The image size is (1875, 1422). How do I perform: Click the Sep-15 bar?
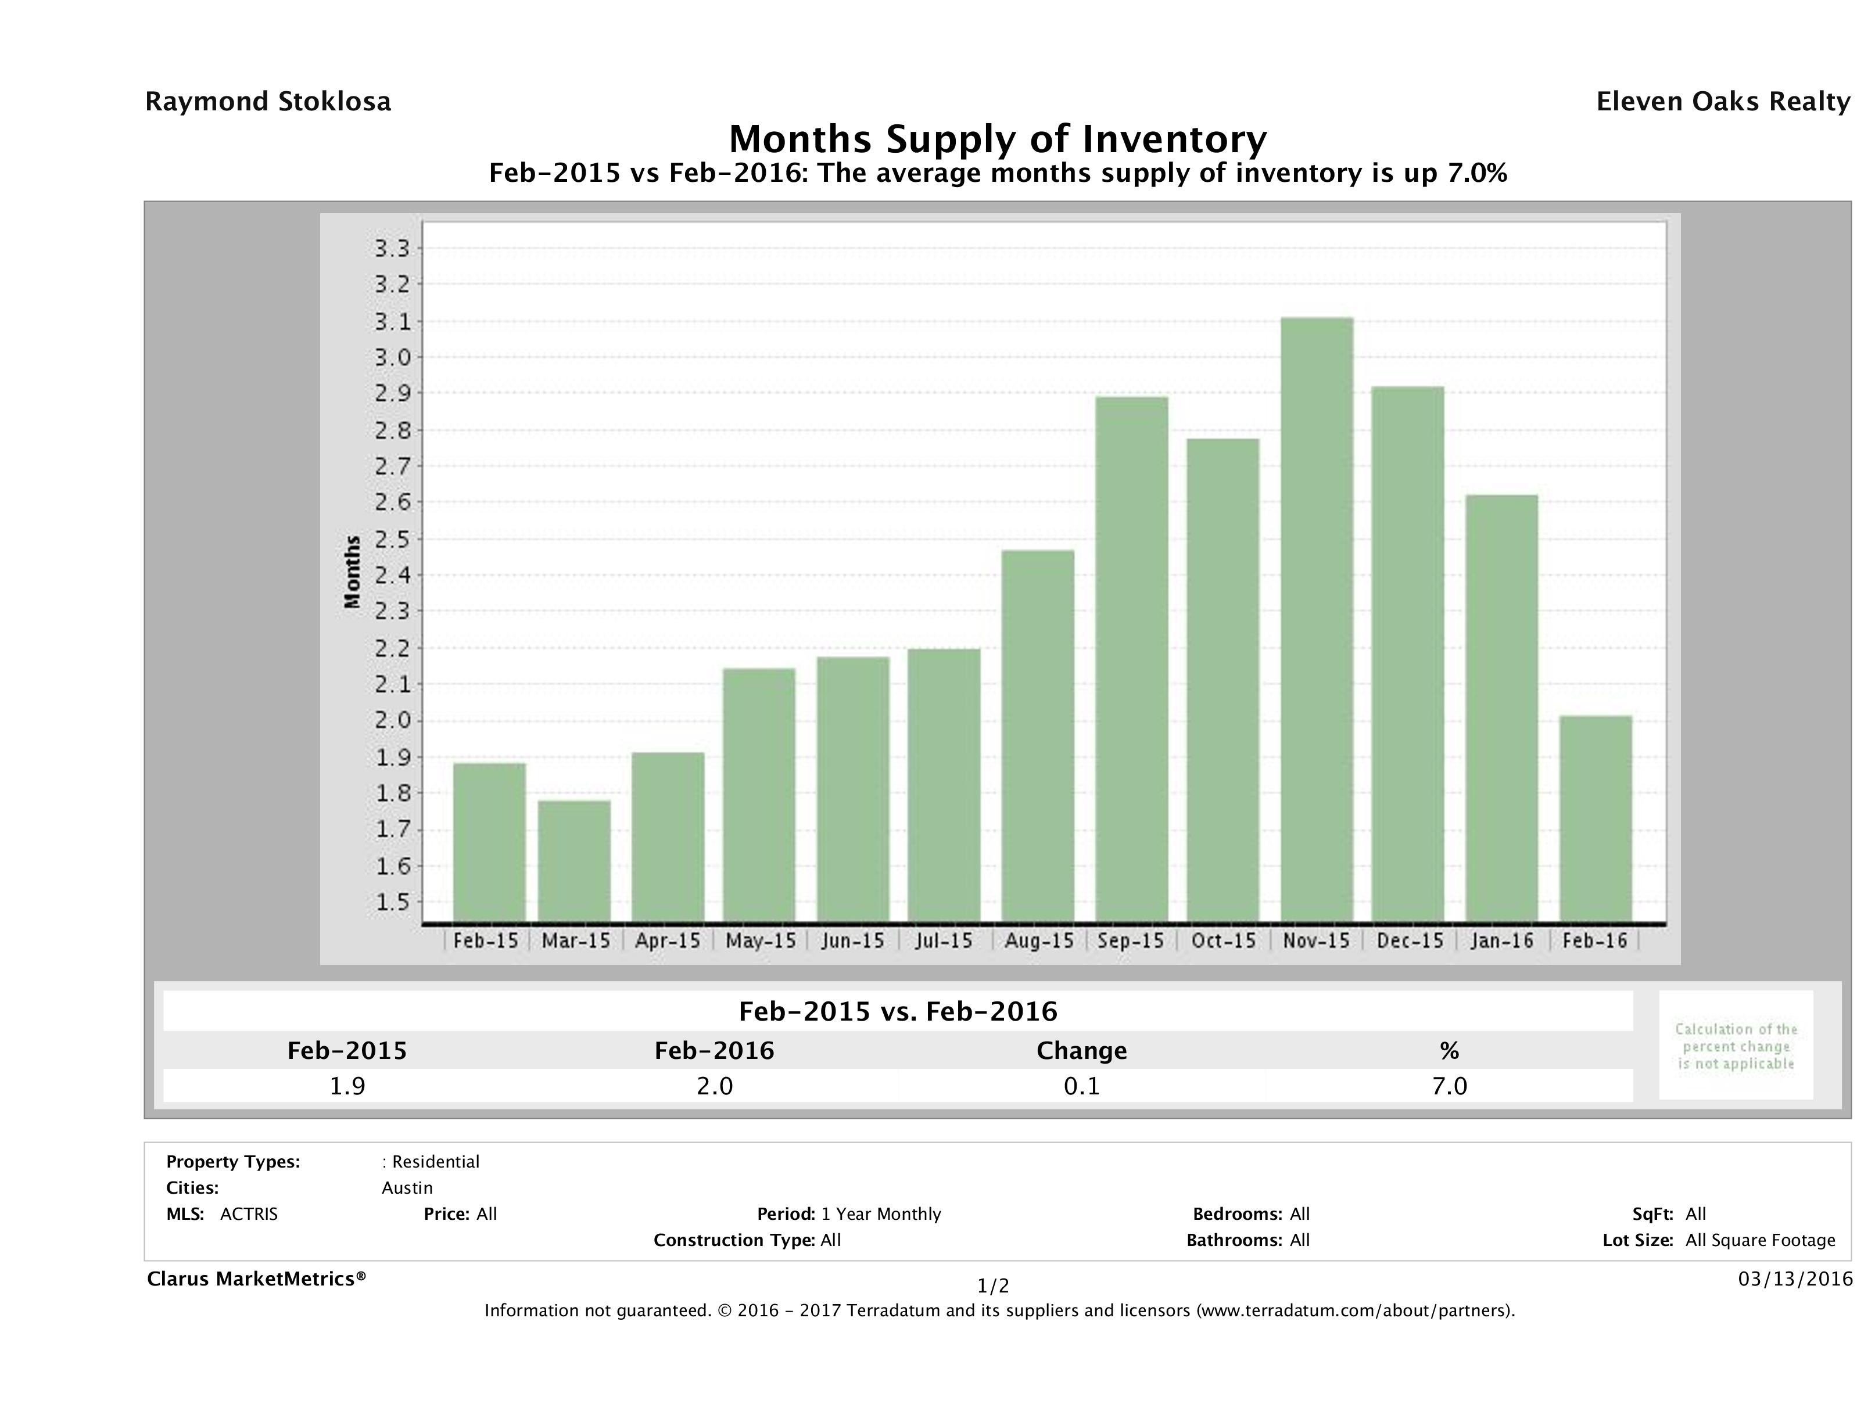pos(1131,659)
